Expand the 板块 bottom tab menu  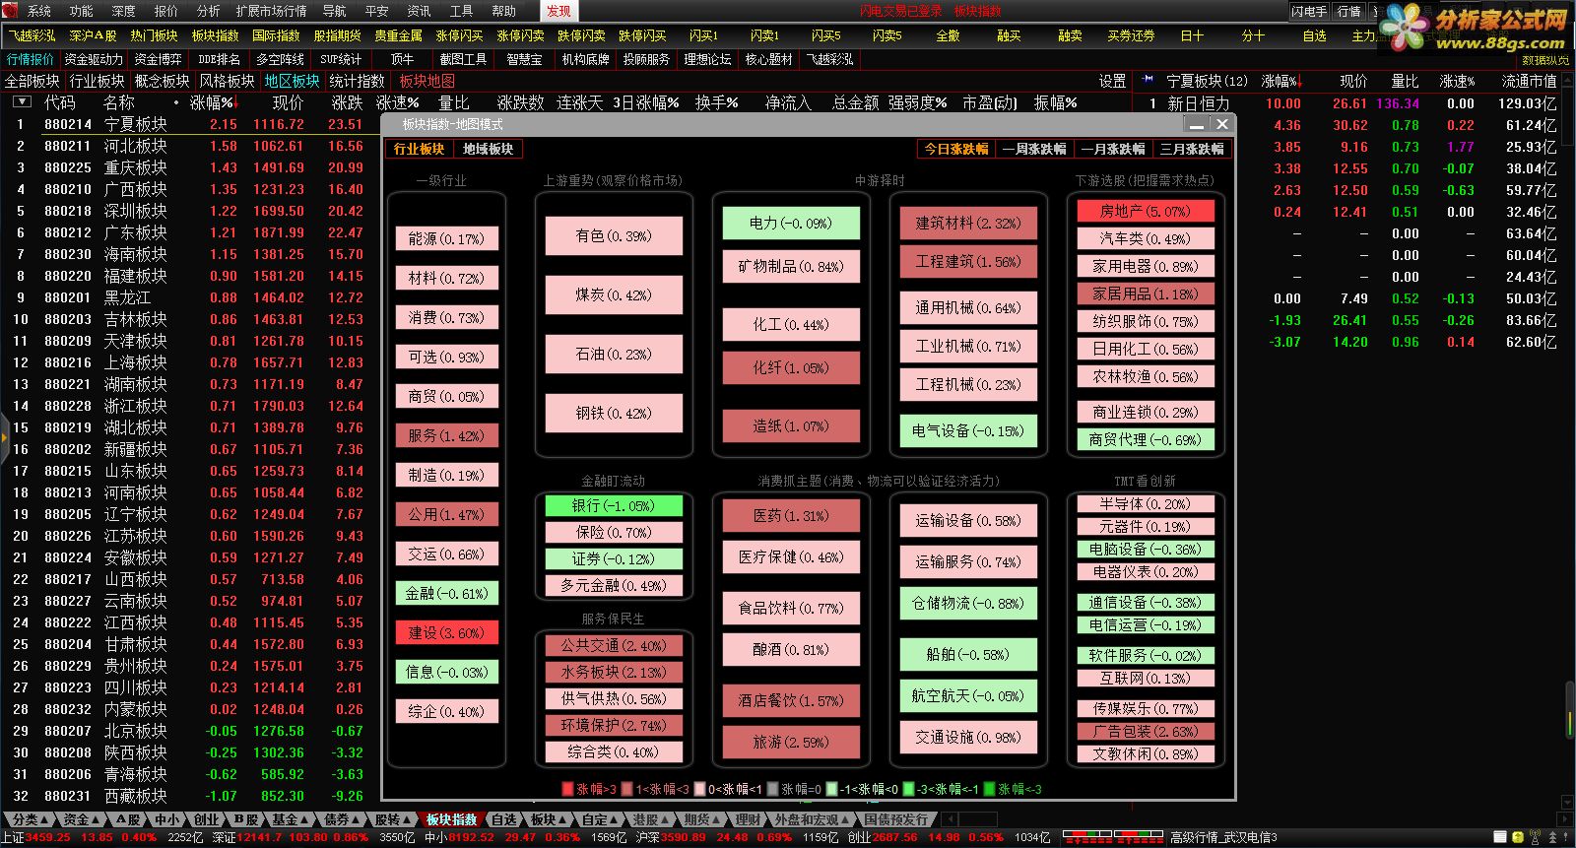pyautogui.click(x=550, y=819)
